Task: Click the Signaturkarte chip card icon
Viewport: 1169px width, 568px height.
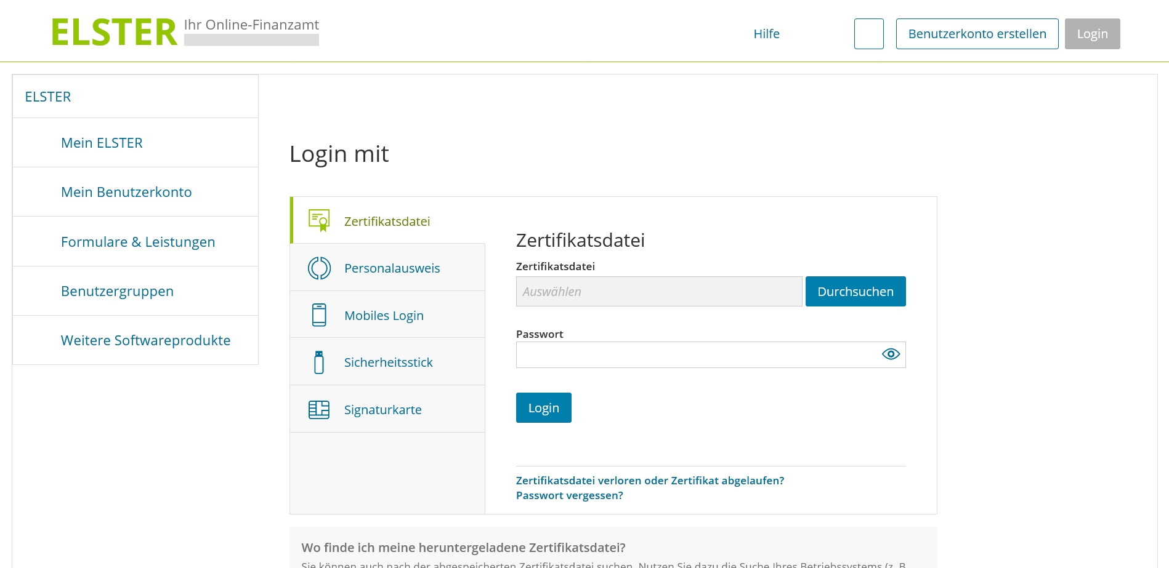Action: 319,409
